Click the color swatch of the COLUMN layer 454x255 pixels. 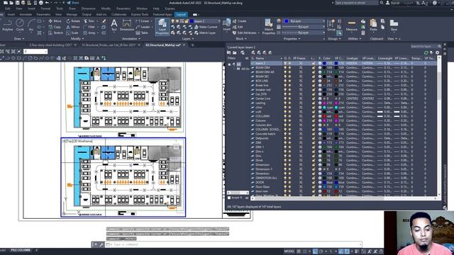[325, 116]
